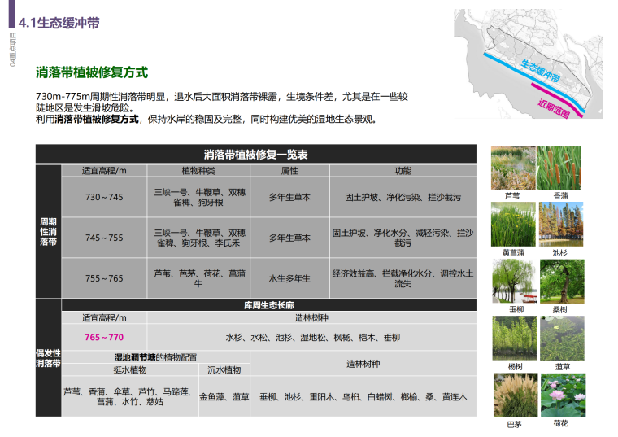Select the green 消落带植被修复方式 heading

91,73
